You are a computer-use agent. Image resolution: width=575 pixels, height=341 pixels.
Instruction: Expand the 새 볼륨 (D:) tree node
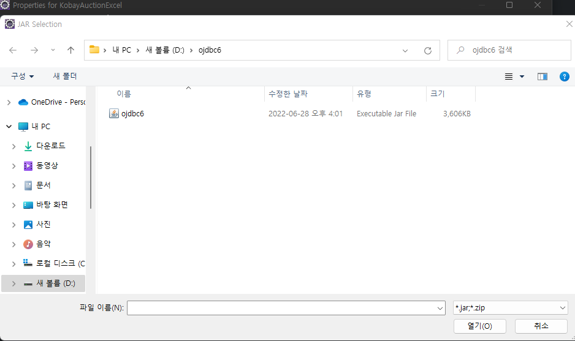click(14, 283)
